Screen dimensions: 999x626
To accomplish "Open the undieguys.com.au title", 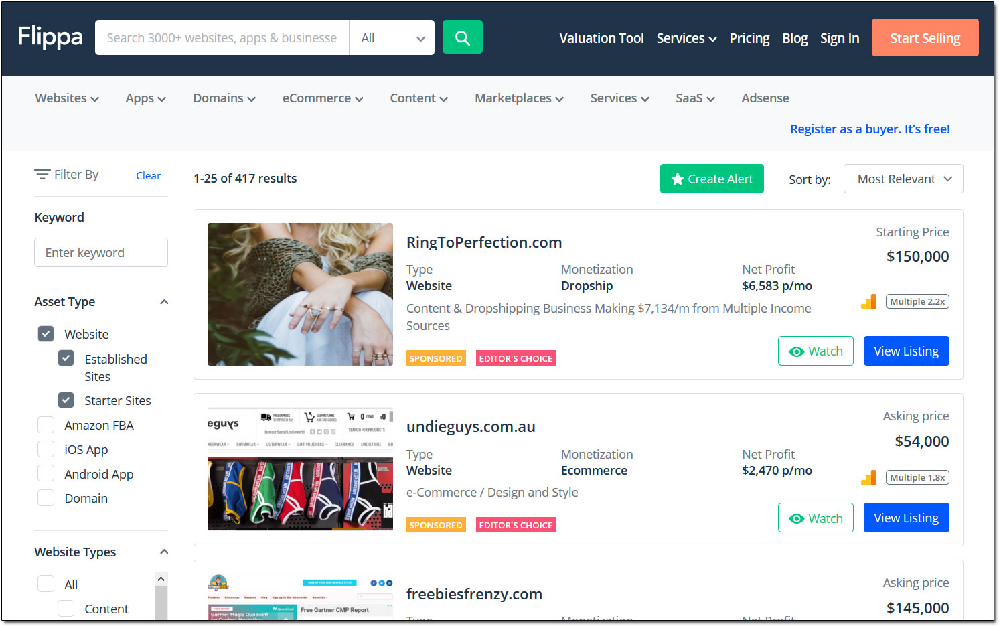I will [x=471, y=426].
